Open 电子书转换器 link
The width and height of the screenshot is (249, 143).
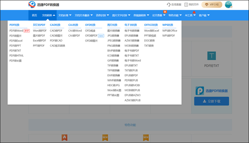[132, 30]
